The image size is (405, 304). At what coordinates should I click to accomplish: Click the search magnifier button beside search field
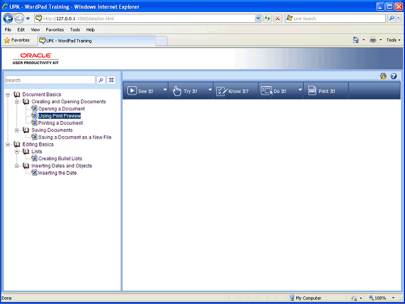coord(101,80)
